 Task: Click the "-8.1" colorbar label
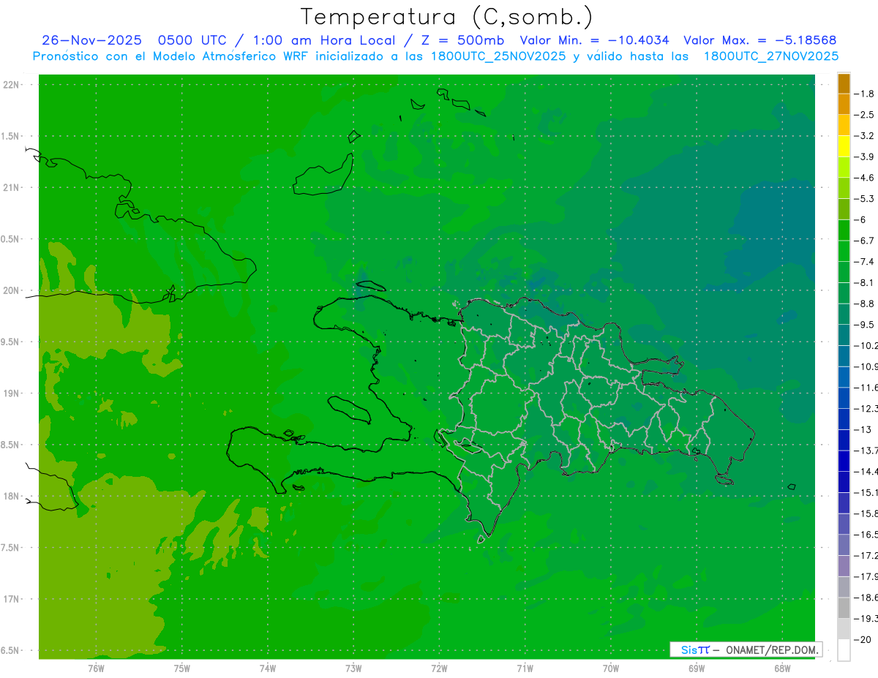pos(864,282)
